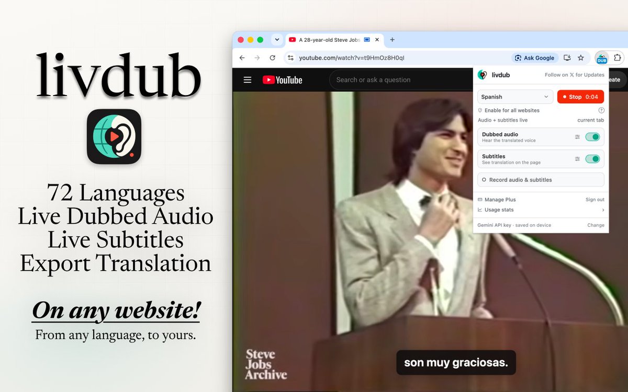This screenshot has height=392, width=628.
Task: Click the livdub logo in popup header
Action: click(483, 75)
